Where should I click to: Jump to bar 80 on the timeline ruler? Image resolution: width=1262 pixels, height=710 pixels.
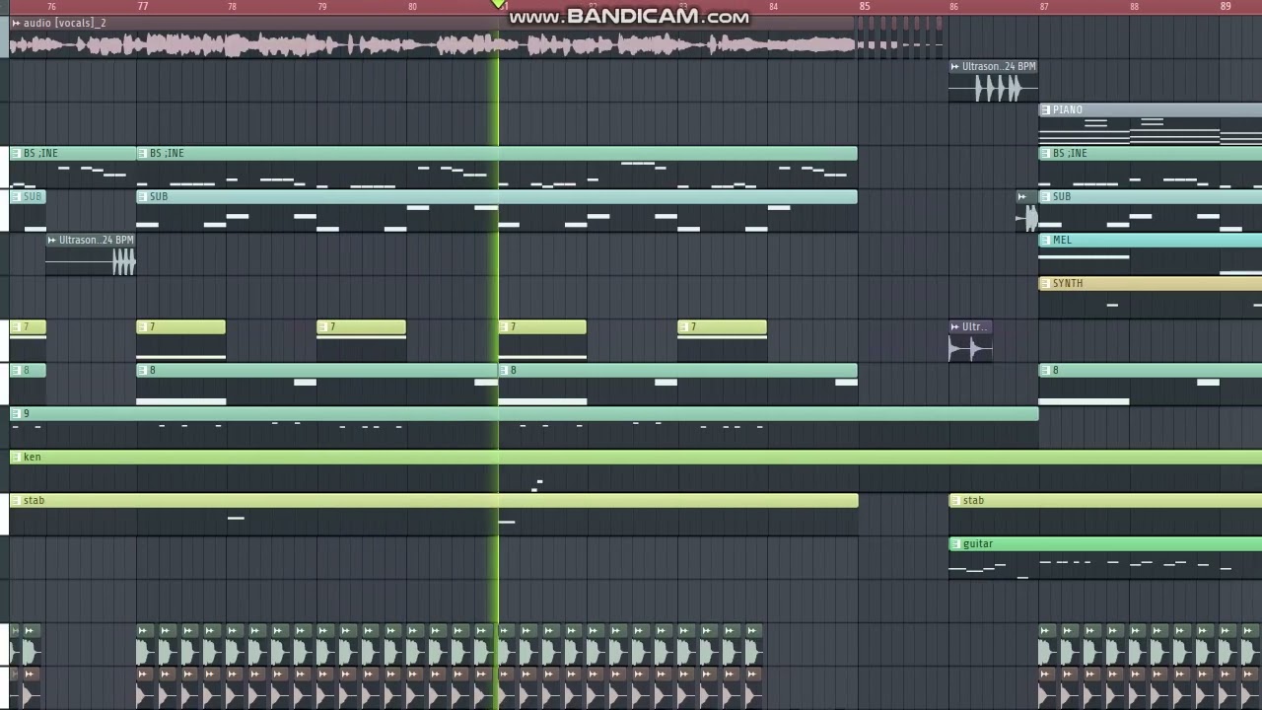point(412,6)
